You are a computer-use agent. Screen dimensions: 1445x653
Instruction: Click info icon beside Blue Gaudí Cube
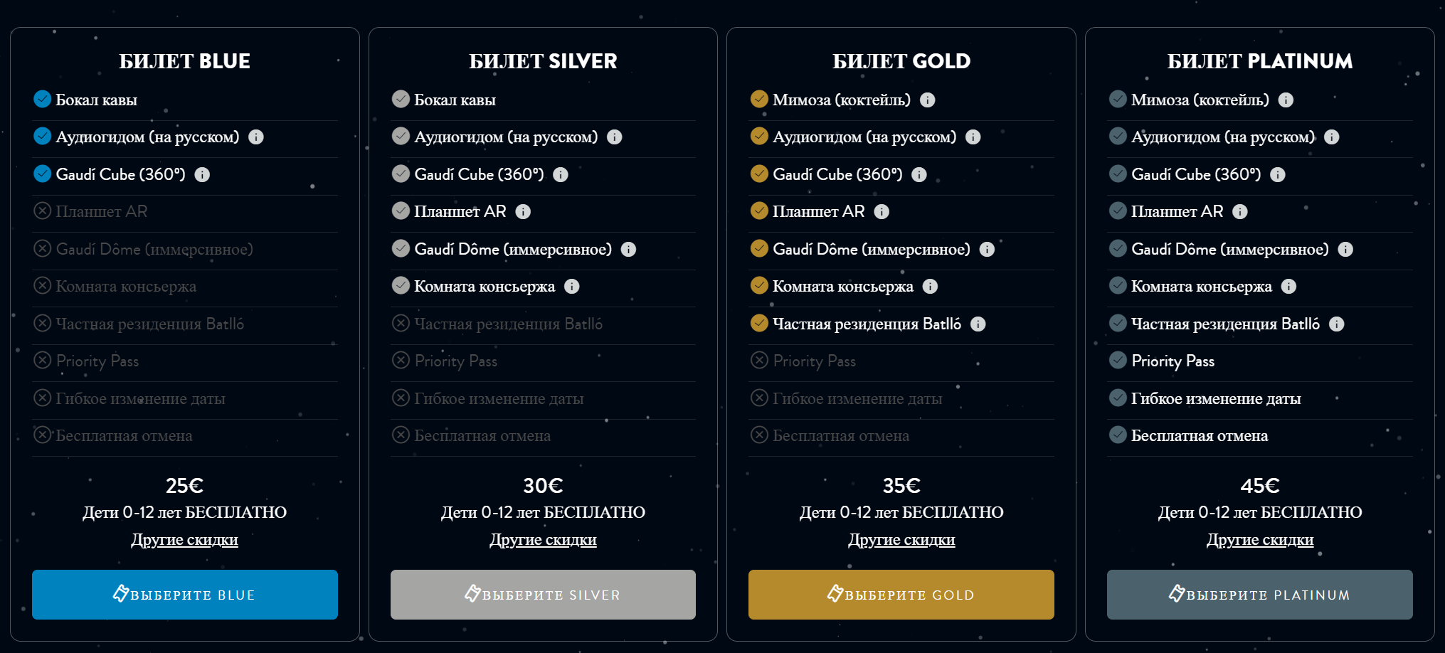202,175
